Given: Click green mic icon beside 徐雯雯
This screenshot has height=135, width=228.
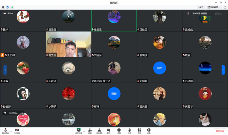Looking at the screenshot, I should (x=93, y=29).
